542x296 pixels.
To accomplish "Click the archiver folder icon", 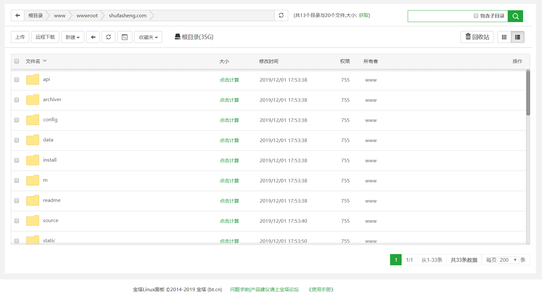I will click(33, 100).
